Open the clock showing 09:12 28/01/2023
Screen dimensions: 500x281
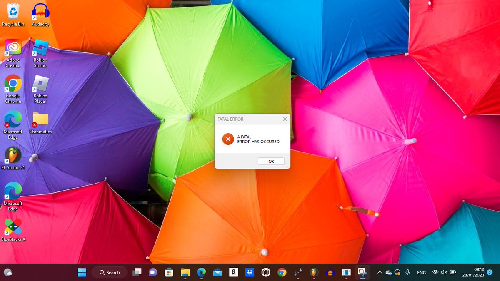pos(474,272)
